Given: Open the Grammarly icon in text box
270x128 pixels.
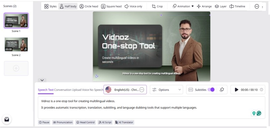Looking at the screenshot, I should click(259, 113).
